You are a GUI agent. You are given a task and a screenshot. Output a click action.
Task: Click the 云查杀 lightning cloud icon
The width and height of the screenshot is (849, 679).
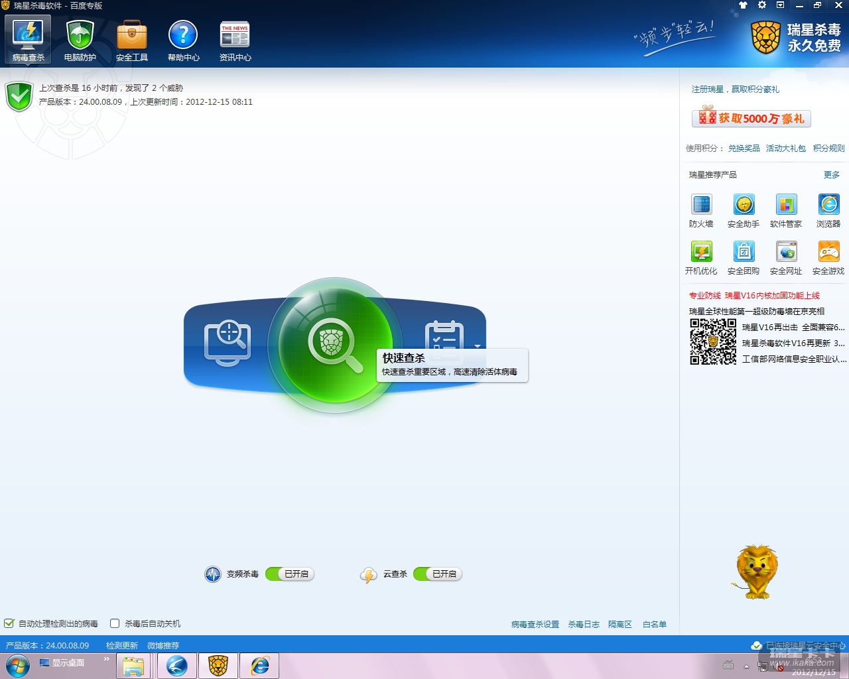(x=369, y=575)
